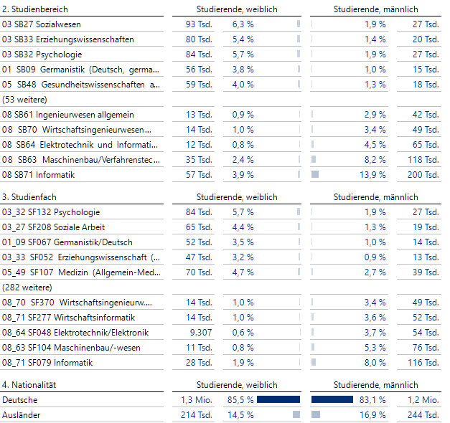The image size is (450, 423).
Task: Click the "4. Nationalität" section header
Action: point(29,385)
